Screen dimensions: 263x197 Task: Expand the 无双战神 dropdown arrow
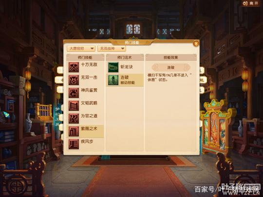(123, 49)
